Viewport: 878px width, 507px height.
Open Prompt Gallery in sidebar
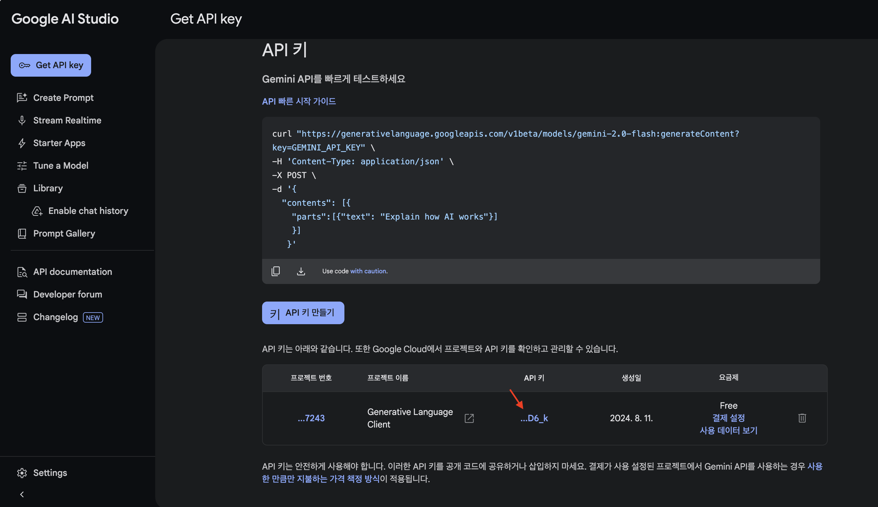click(64, 234)
